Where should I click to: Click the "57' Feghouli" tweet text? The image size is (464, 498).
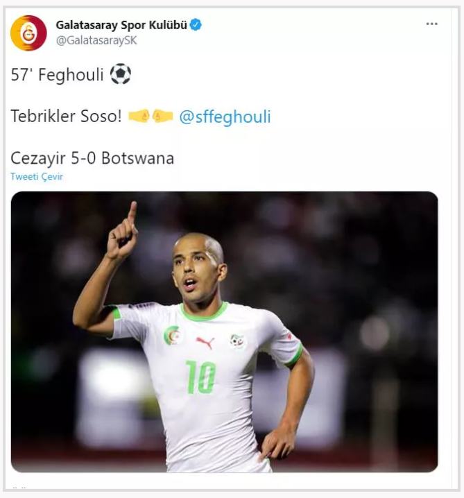click(57, 75)
